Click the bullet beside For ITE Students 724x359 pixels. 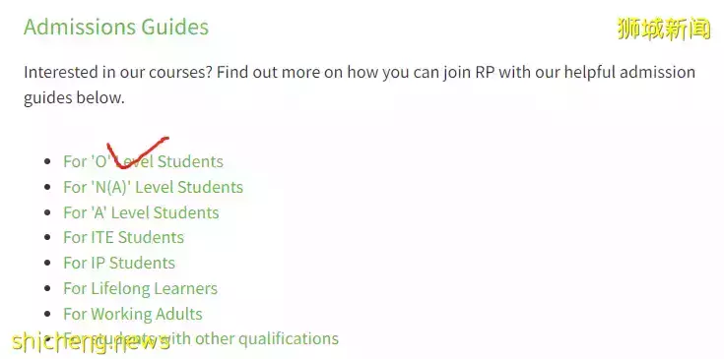[47, 238]
